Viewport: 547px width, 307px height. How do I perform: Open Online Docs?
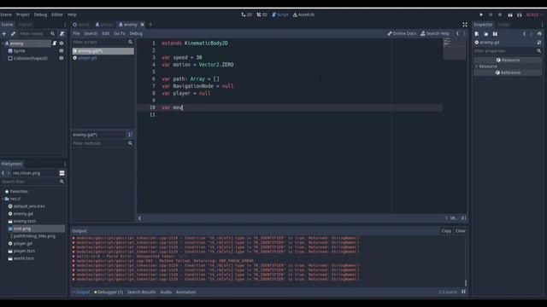coord(402,33)
